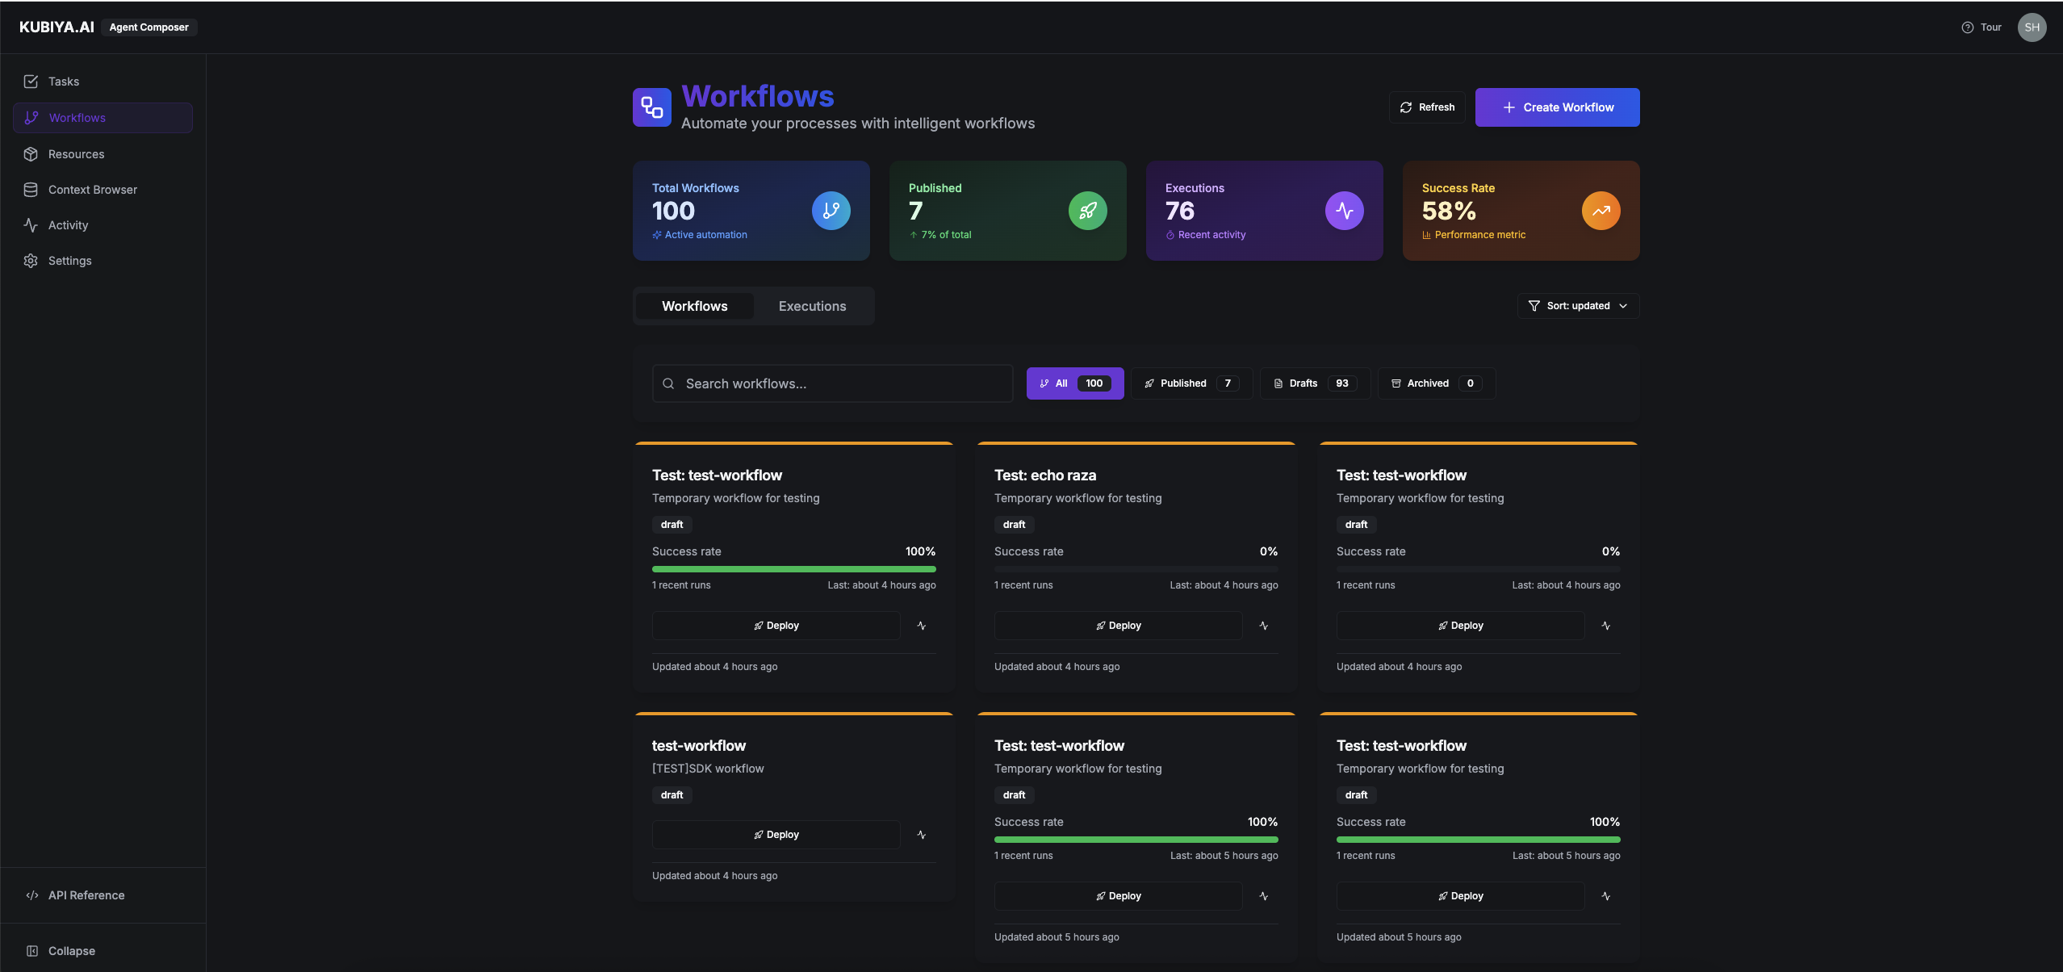Click the Create Workflow button
Viewport: 2063px width, 972px height.
1557,107
